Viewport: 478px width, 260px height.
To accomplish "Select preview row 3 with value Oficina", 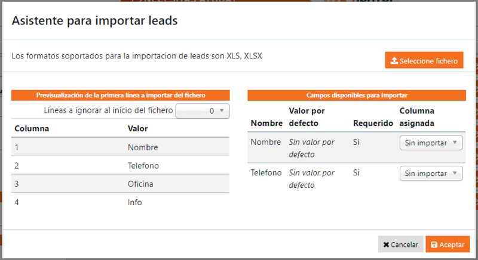I will pos(120,184).
